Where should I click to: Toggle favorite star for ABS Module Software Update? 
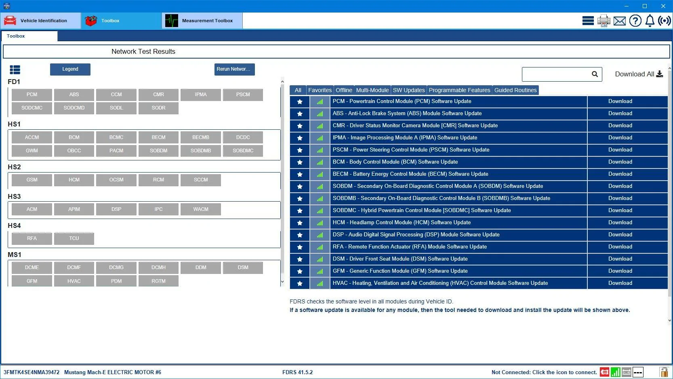[x=300, y=114]
